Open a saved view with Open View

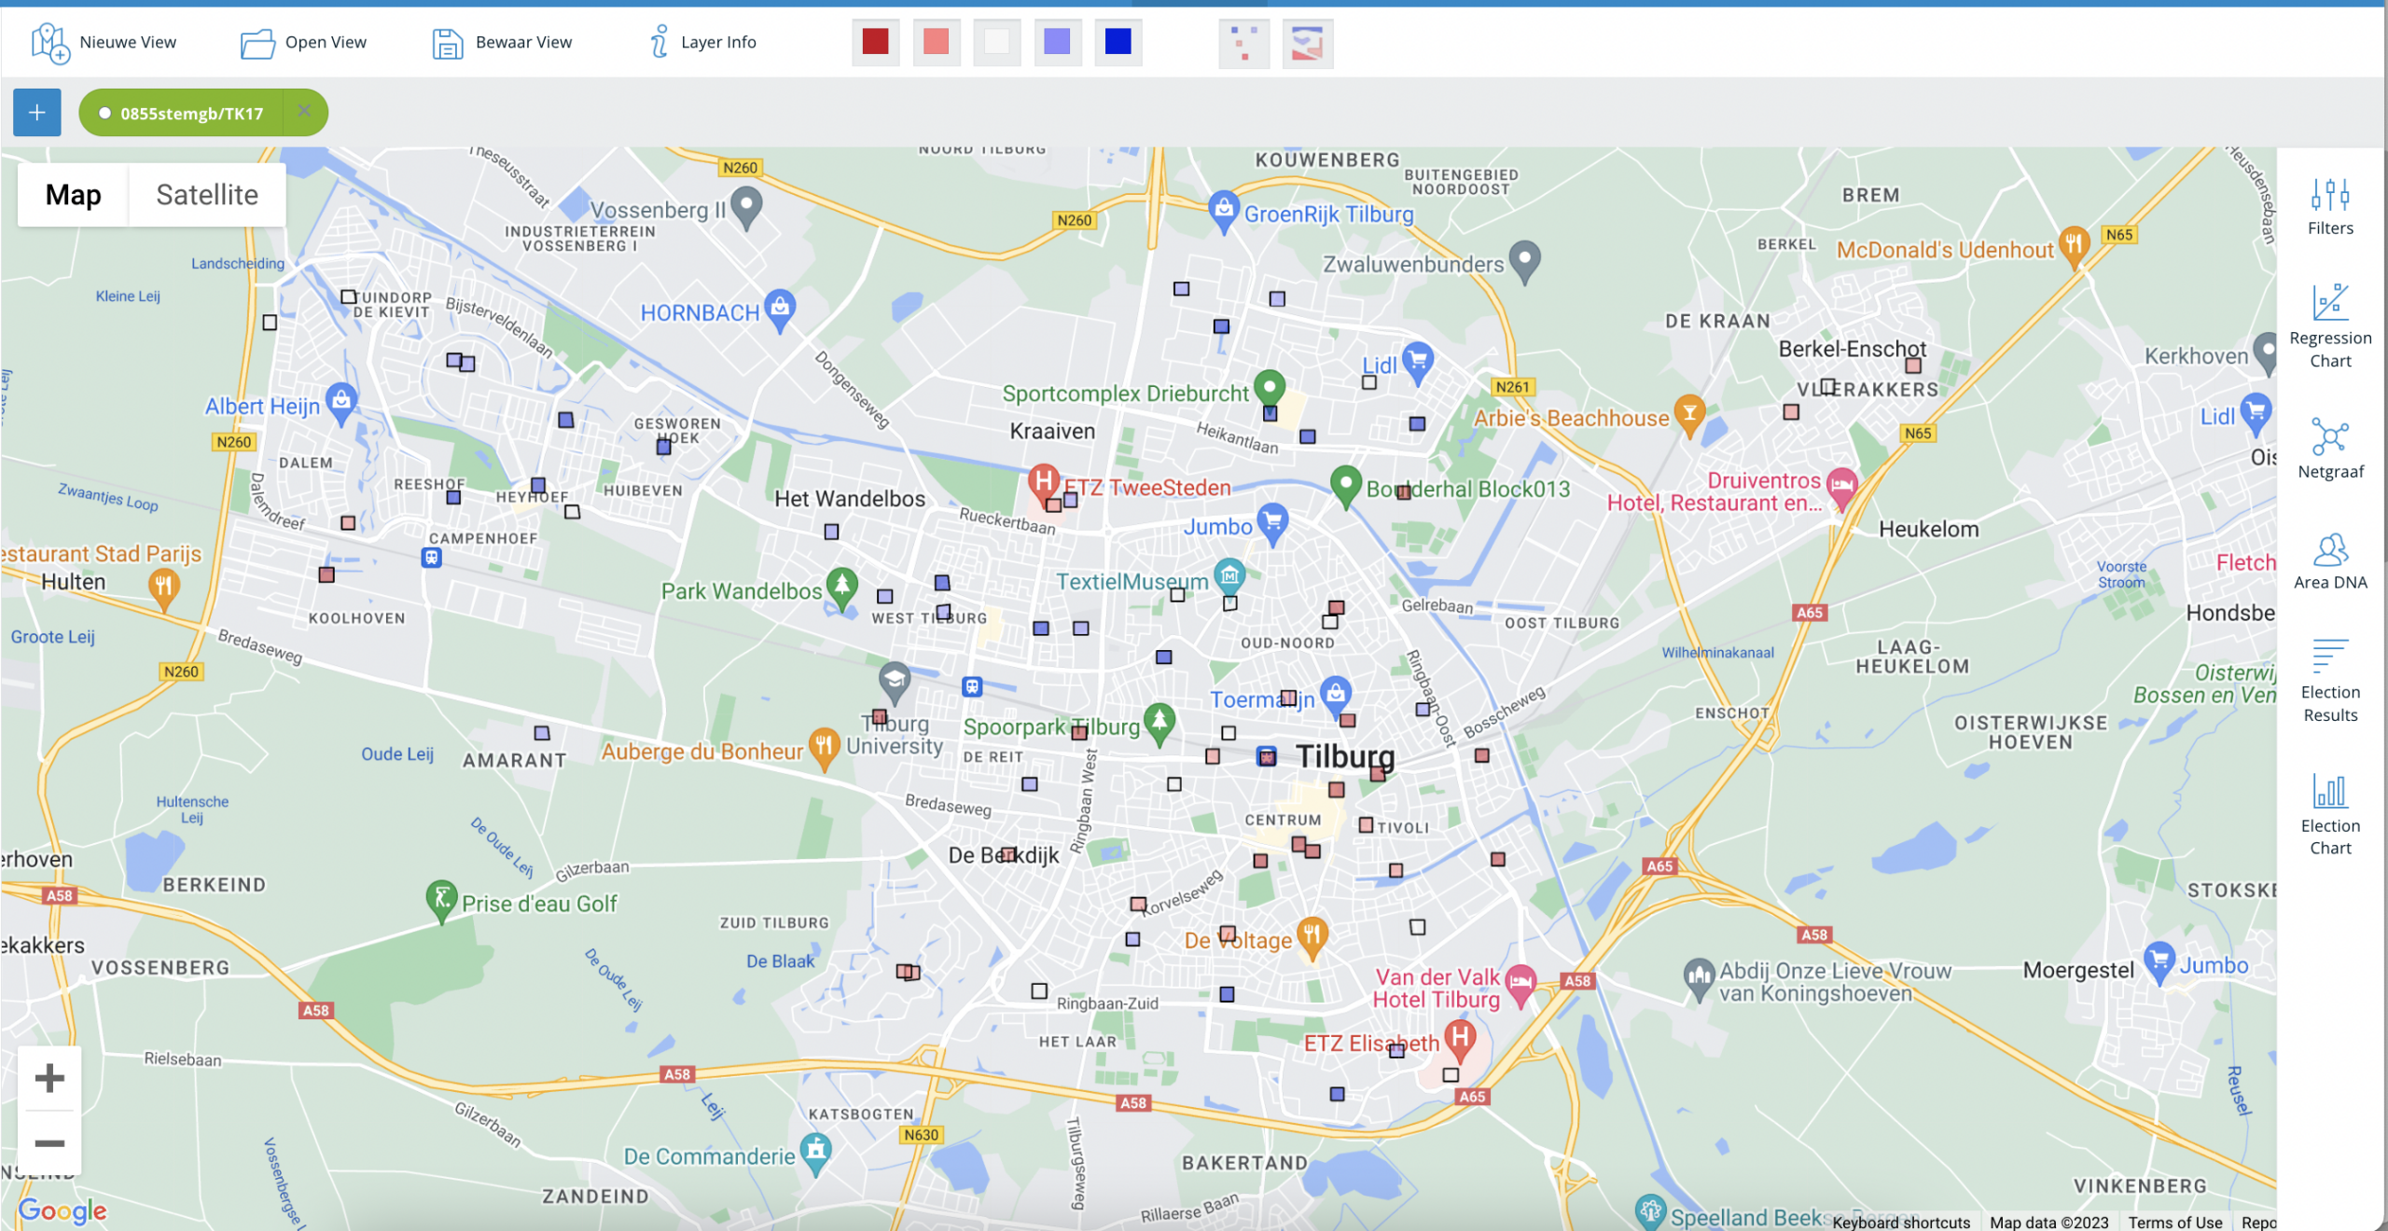pyautogui.click(x=303, y=43)
